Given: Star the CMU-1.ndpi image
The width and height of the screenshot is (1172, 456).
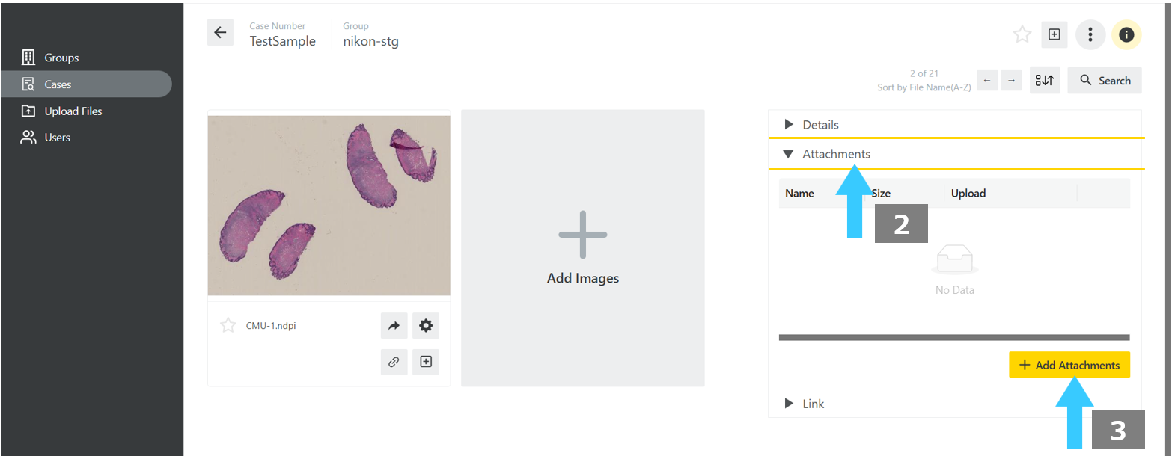Looking at the screenshot, I should (228, 325).
